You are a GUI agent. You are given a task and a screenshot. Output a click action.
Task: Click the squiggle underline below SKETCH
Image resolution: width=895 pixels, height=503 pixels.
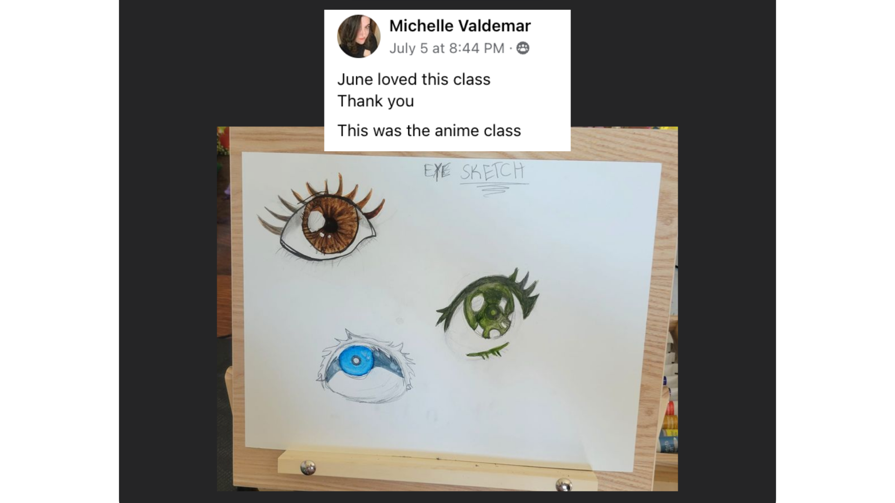[x=493, y=190]
